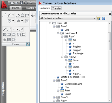Select the <PANEL SEPARATOR> tree item
112x103 pixels.
(73, 77)
